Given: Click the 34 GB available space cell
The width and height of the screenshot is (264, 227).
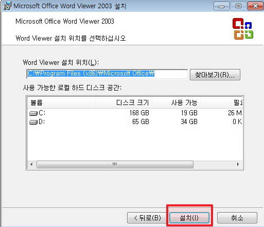Looking at the screenshot, I should pyautogui.click(x=189, y=121).
